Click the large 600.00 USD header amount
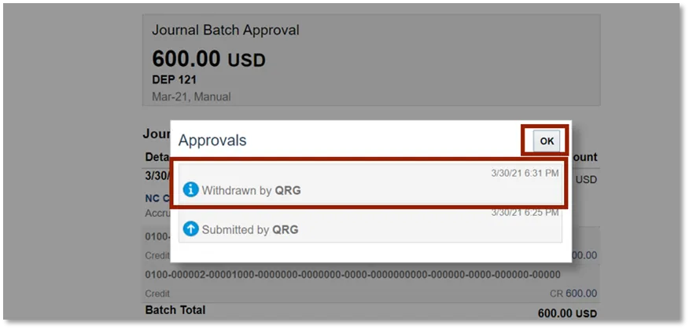The image size is (689, 329). point(208,59)
